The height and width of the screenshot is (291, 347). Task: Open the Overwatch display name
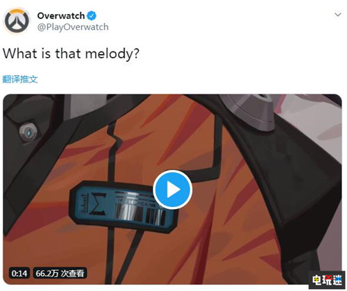[x=61, y=16]
